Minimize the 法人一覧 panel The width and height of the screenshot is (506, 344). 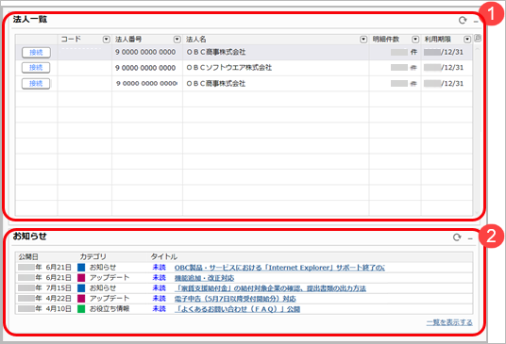(476, 22)
